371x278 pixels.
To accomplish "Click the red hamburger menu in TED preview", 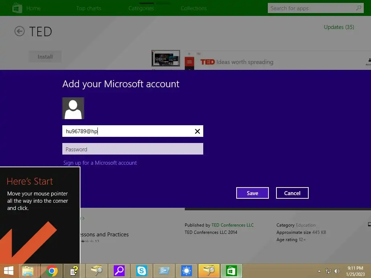I will (x=189, y=62).
